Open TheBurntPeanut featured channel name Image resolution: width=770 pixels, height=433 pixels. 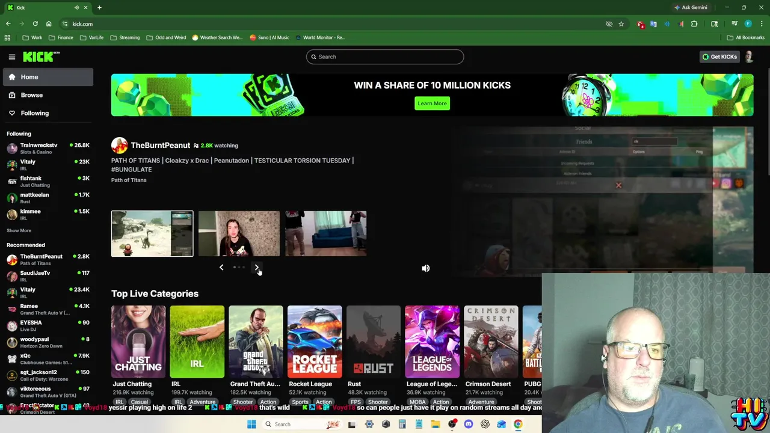point(160,145)
